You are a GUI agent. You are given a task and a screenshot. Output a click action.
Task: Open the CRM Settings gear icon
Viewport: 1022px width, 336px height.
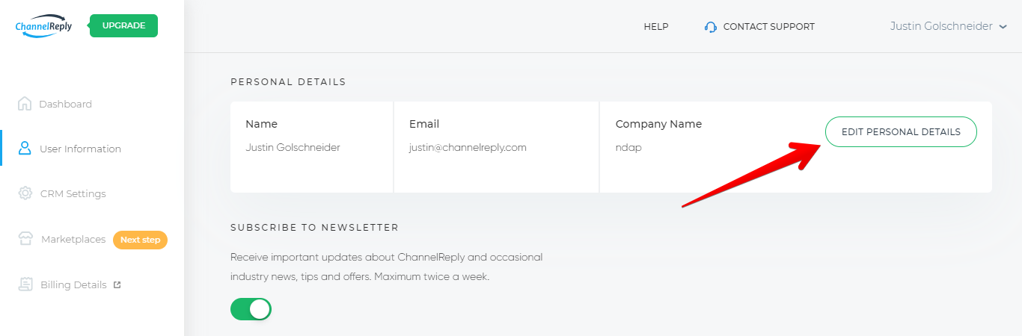pos(25,193)
